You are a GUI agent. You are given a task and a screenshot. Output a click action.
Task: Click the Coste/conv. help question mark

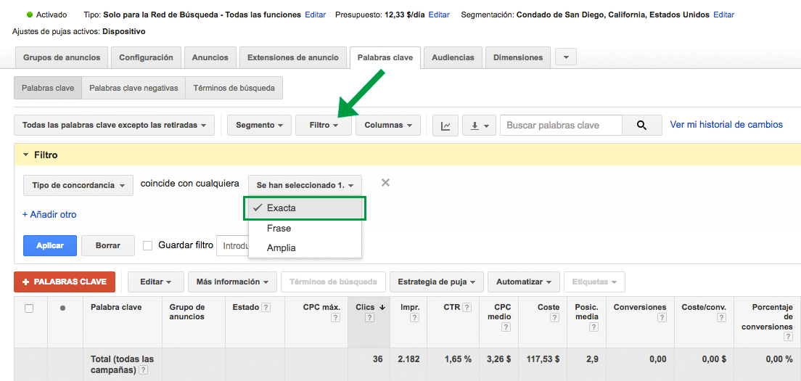(721, 317)
